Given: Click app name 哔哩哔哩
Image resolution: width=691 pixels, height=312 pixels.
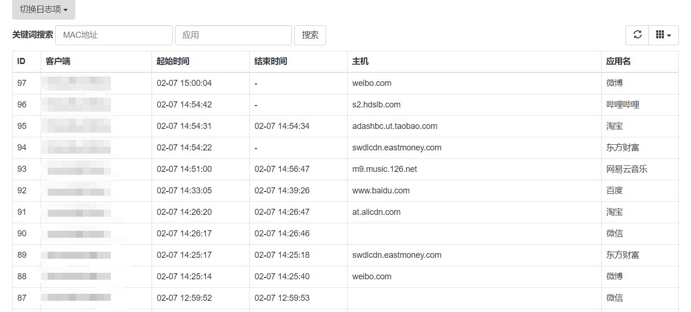Looking at the screenshot, I should [x=623, y=105].
